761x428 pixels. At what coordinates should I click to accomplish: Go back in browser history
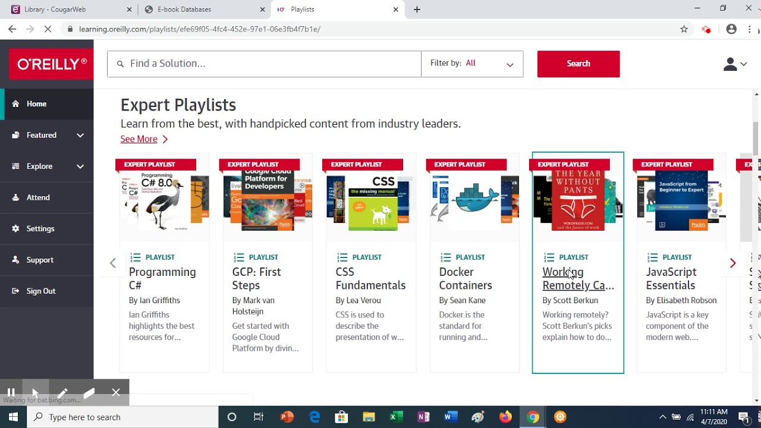coord(12,29)
